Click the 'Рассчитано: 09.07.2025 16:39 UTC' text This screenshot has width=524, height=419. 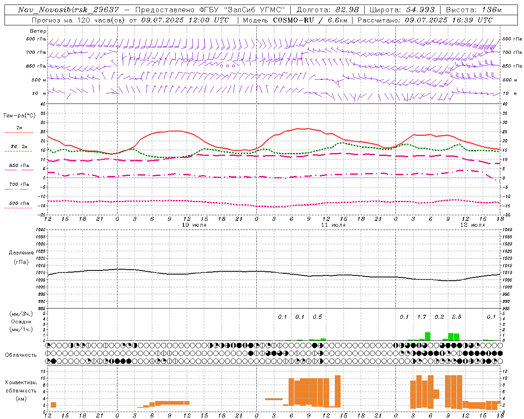(x=425, y=20)
